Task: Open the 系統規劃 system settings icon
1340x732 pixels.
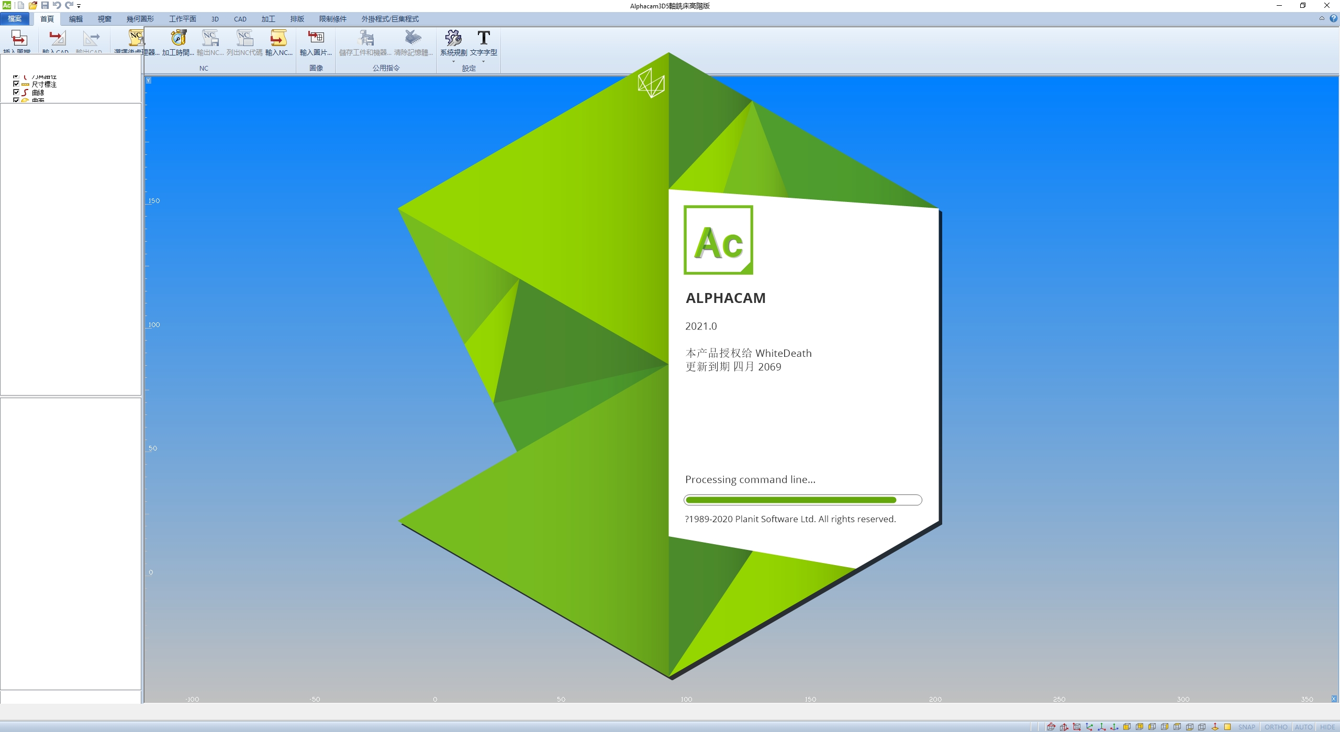Action: (x=453, y=38)
